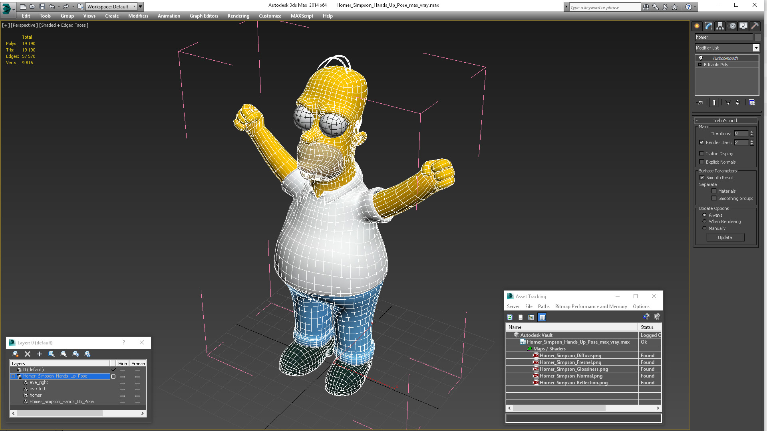Open Configure Modifier Sets icon
767x431 pixels.
[x=752, y=103]
